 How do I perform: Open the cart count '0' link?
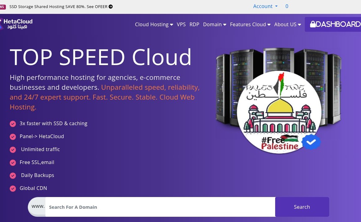tap(287, 6)
